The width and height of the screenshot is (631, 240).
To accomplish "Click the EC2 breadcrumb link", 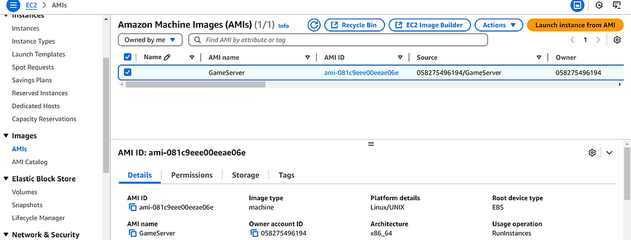I will 31,6.
